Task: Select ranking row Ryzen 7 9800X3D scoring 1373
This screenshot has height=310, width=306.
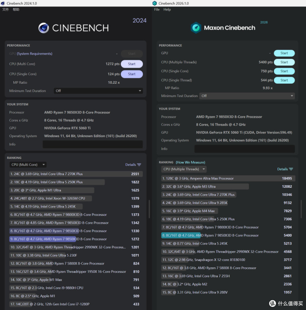Action: (x=76, y=214)
